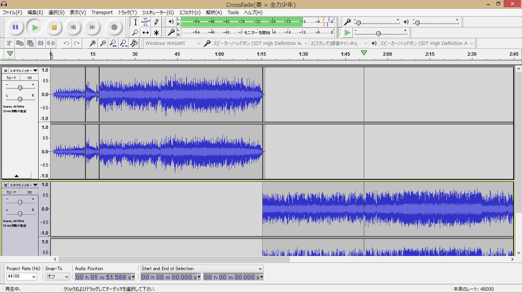The image size is (522, 293).
Task: Solo the first track with ソロ button
Action: pyautogui.click(x=29, y=77)
